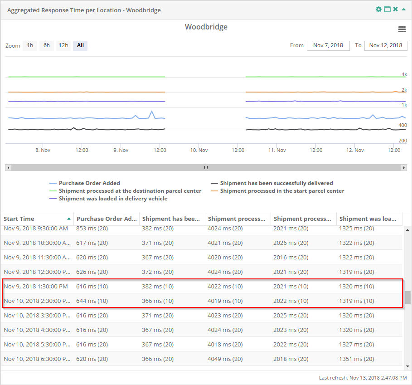
Task: Maximize the Woodbridge response time widget
Action: point(387,9)
